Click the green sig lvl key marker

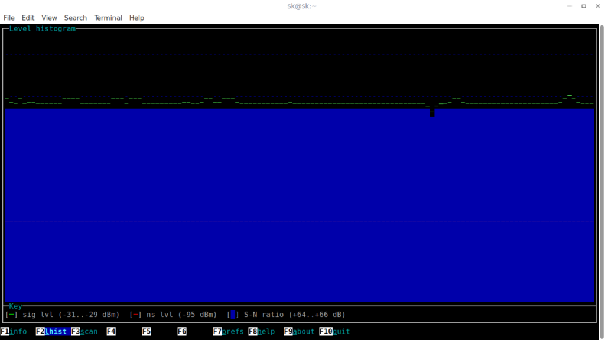[x=11, y=315]
